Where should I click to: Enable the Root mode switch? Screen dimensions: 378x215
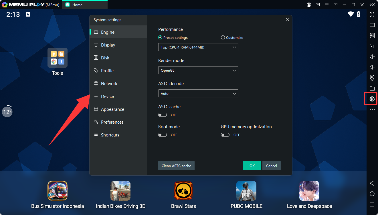point(163,135)
